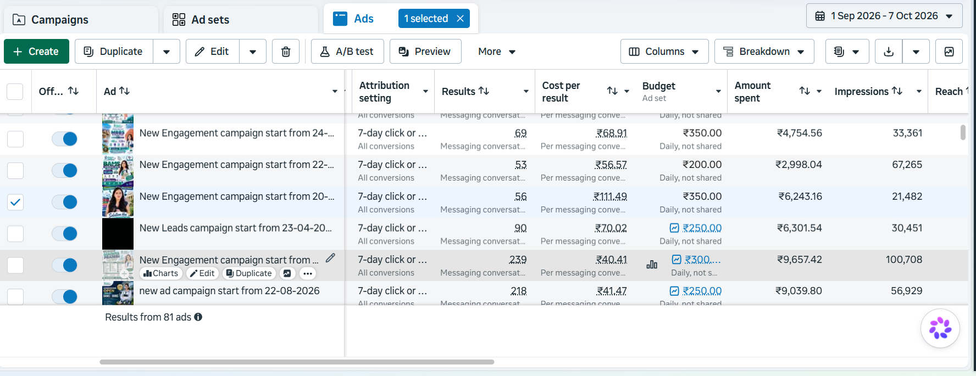
Task: Click the black thumbnail of New Leads campaign
Action: 118,234
